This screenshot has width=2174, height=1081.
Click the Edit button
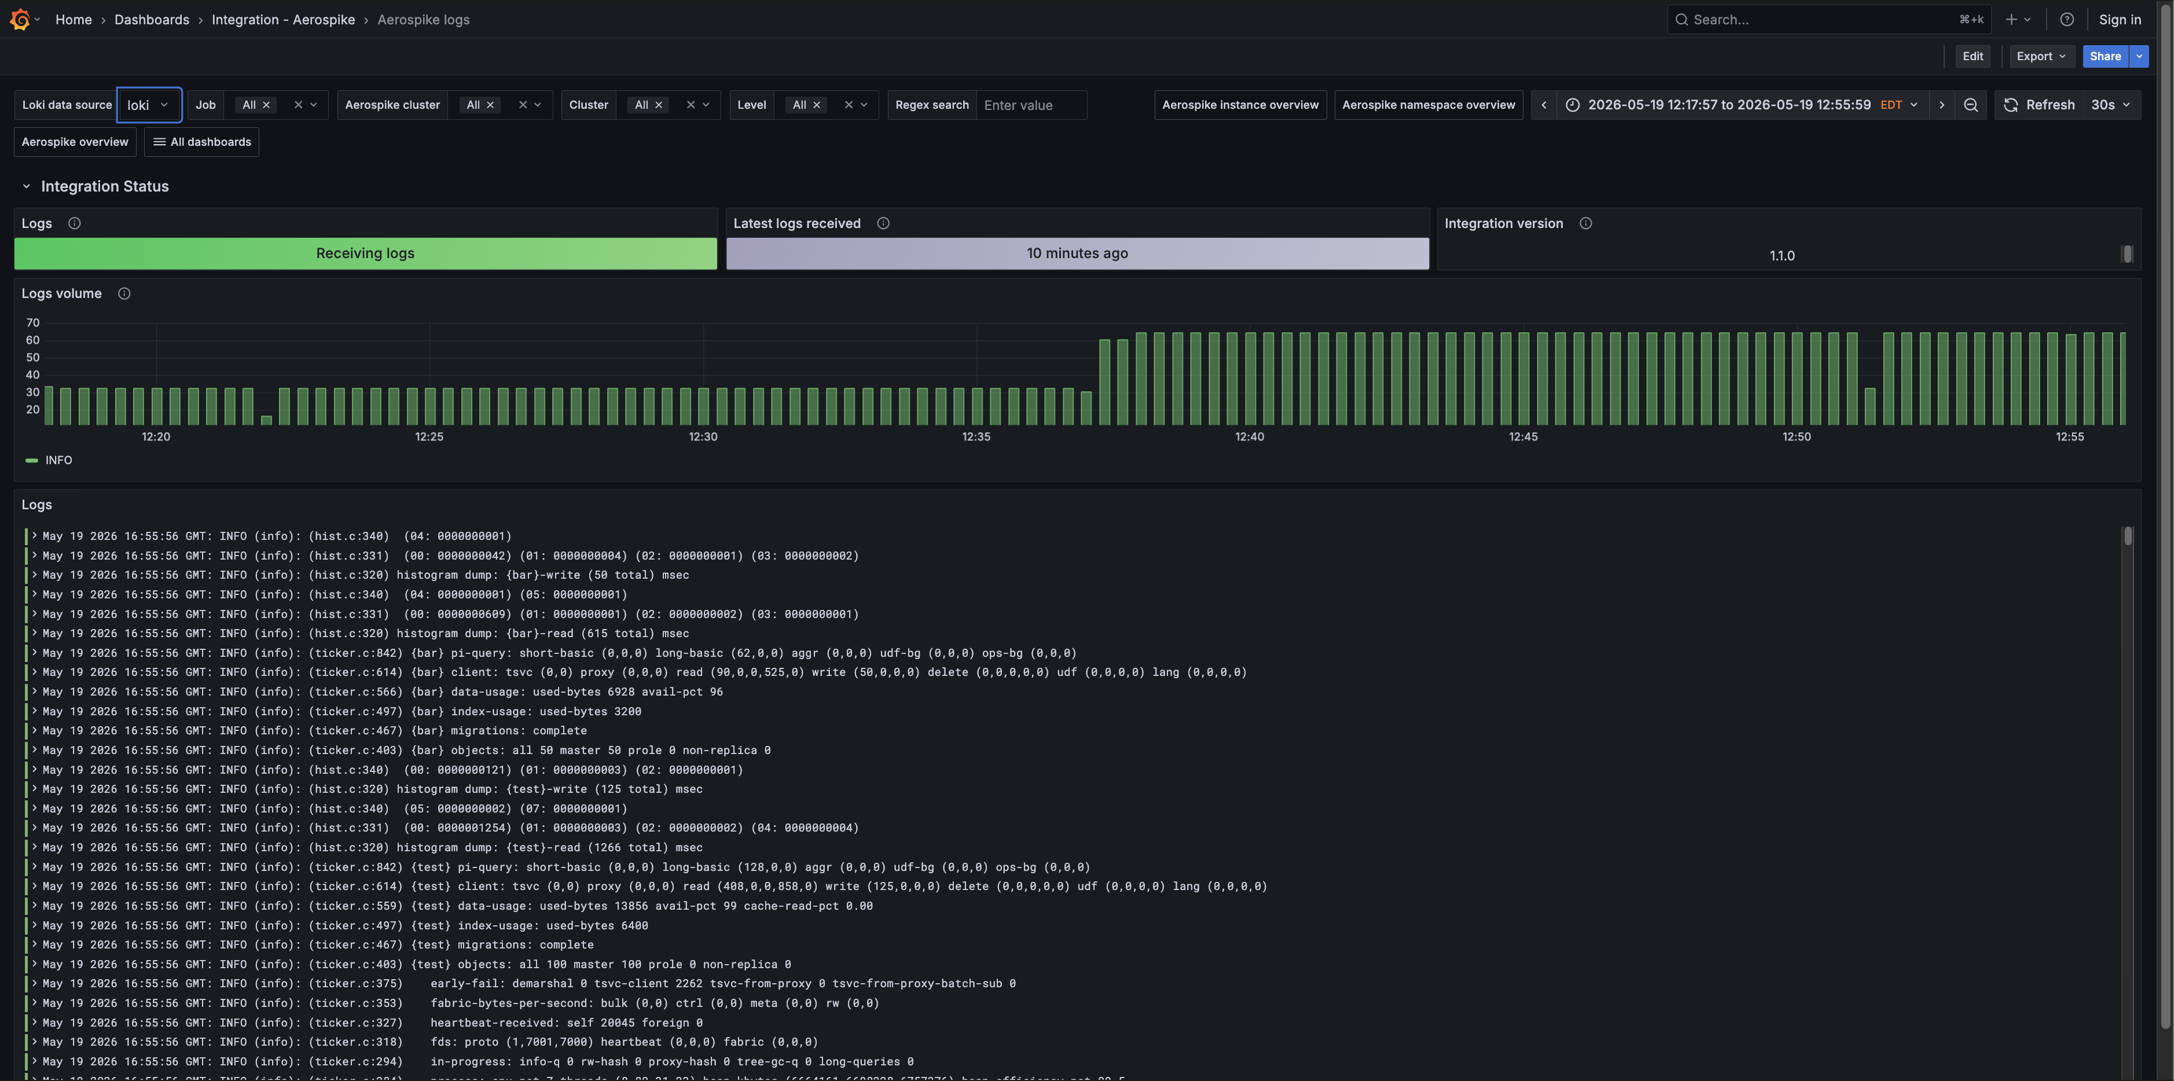[x=1973, y=57]
